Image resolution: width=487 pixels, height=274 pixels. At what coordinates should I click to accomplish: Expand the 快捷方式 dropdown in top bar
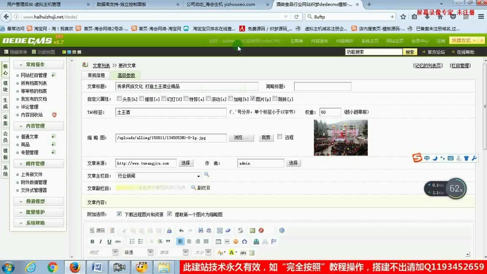pos(474,40)
